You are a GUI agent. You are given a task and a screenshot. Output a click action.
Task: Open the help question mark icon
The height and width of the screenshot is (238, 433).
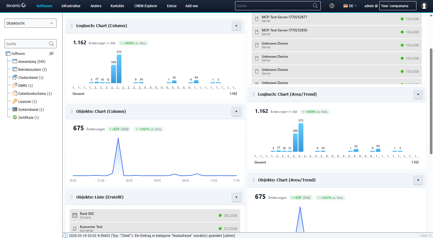[332, 5]
